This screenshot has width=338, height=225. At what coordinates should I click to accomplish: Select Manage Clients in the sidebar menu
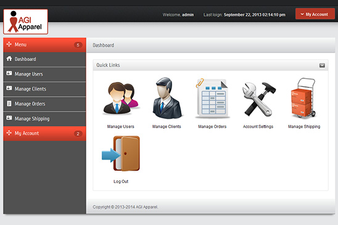[44, 89]
